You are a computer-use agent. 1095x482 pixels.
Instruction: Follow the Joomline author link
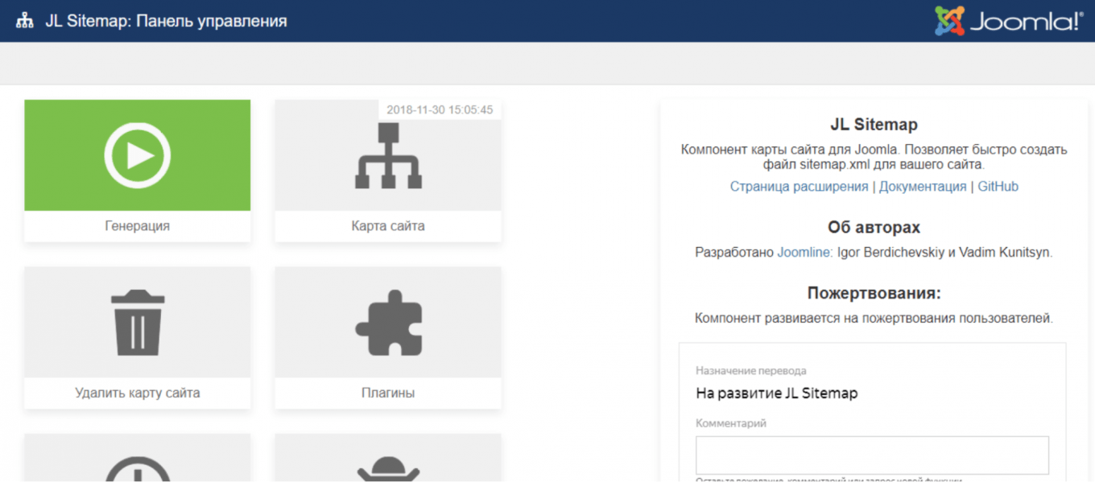[x=804, y=253]
